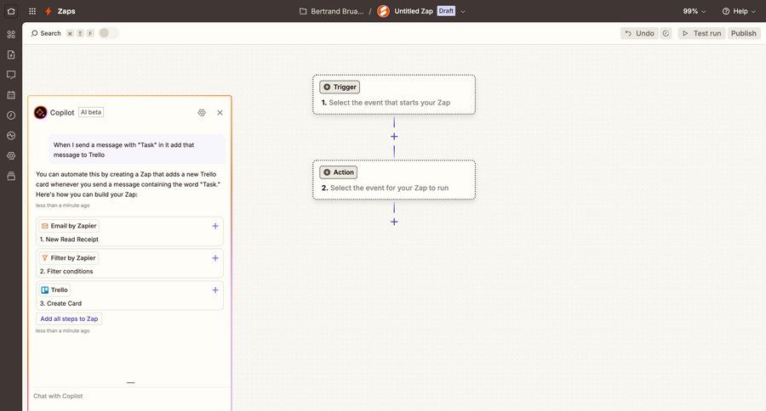Screen dimensions: 766x411
Task: Click the undo history clock icon
Action: (666, 33)
